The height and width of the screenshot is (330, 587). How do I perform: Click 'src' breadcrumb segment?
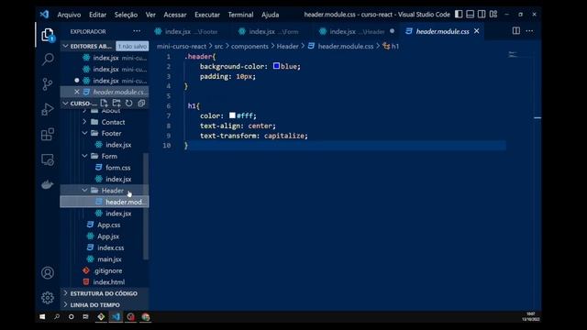218,46
